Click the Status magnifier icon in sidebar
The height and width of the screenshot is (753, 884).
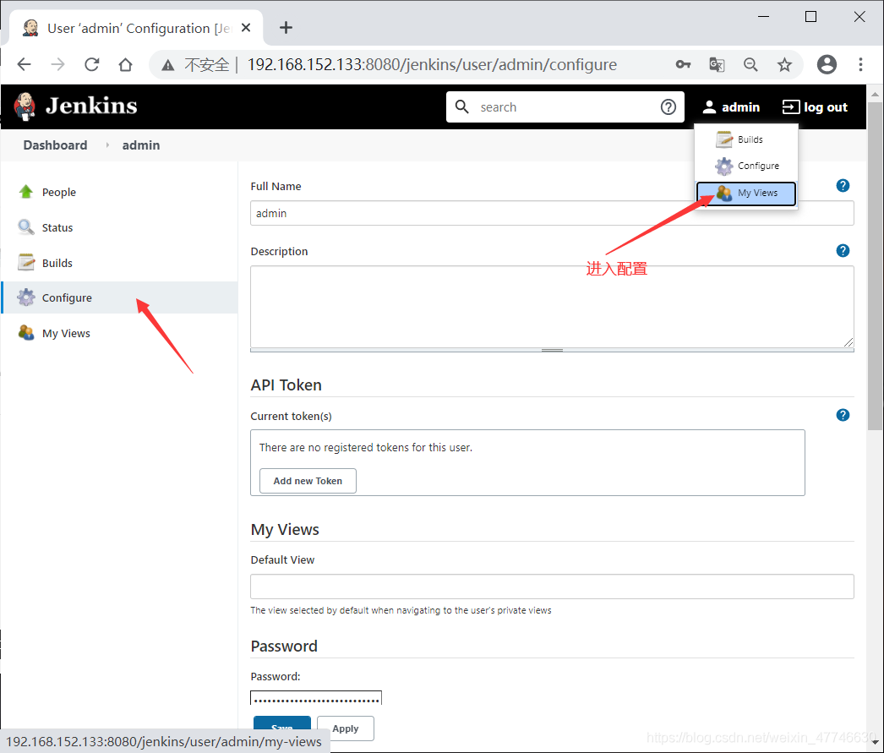click(x=26, y=227)
